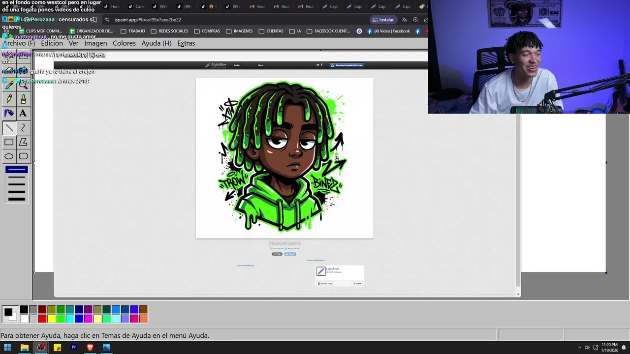The height and width of the screenshot is (354, 630).
Task: Switch to the TikTok 'Hum' tab
Action: (111, 6)
